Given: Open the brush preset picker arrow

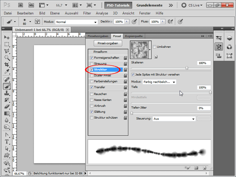Looking at the screenshot, I should 30,22.
